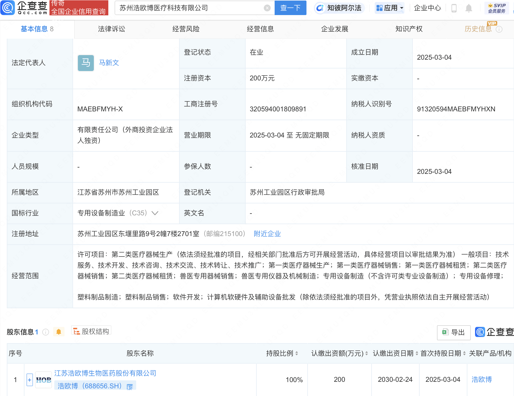Expand shareholder row with plus button
This screenshot has width=514, height=396.
[x=30, y=380]
